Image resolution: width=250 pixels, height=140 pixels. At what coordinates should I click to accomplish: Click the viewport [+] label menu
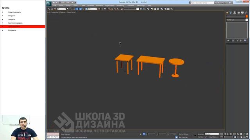point(48,12)
